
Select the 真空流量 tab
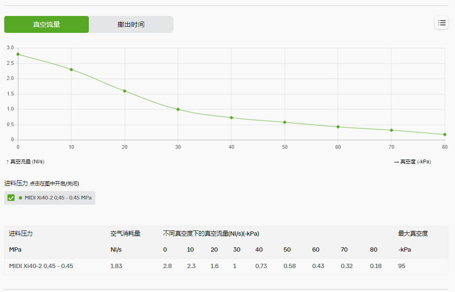click(x=47, y=24)
